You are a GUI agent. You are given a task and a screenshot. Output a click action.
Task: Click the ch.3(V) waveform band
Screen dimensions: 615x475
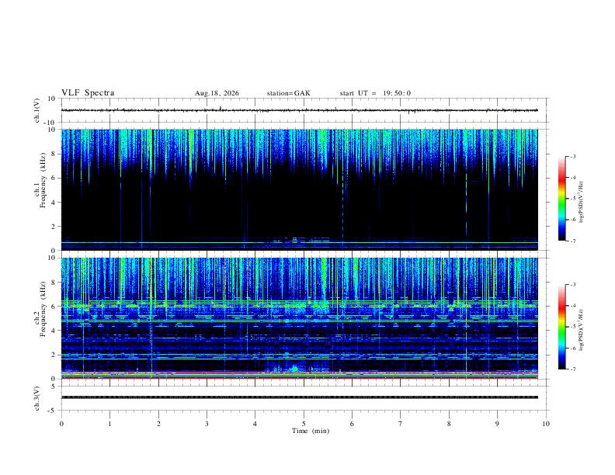pyautogui.click(x=300, y=397)
